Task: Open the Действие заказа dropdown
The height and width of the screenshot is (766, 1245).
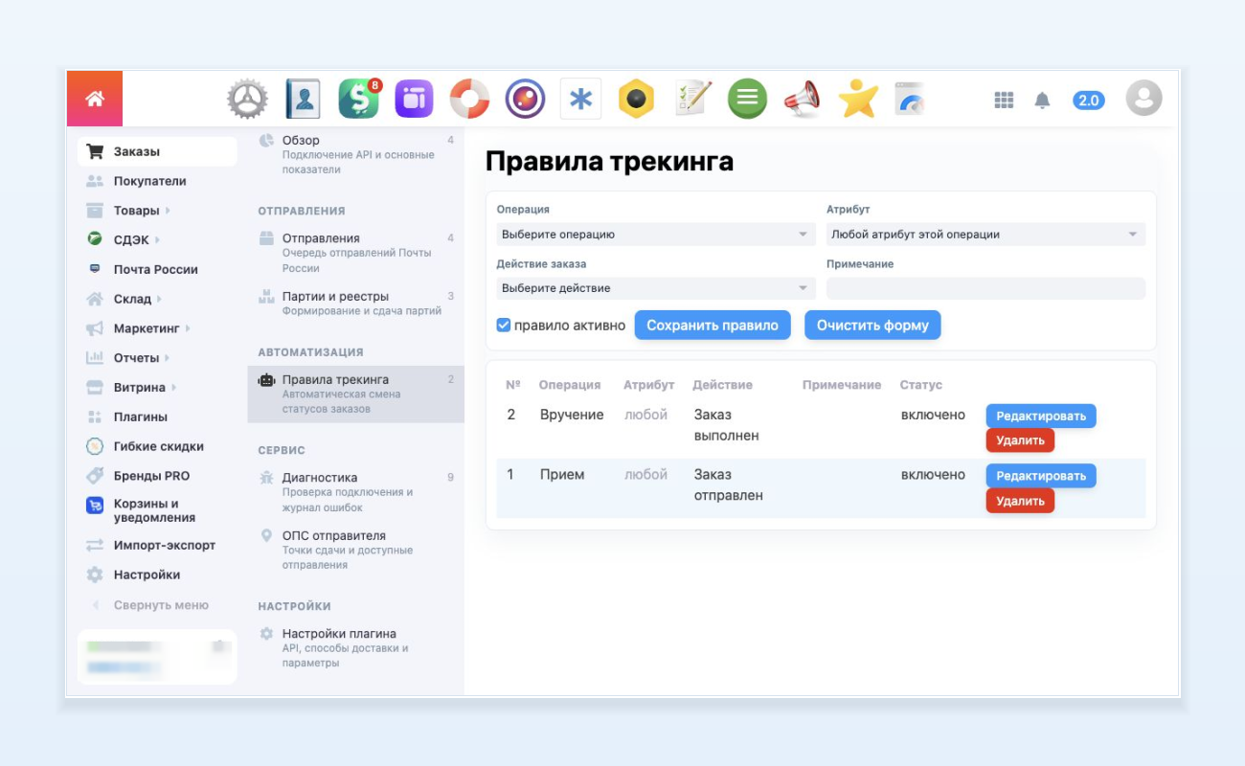Action: [x=656, y=288]
